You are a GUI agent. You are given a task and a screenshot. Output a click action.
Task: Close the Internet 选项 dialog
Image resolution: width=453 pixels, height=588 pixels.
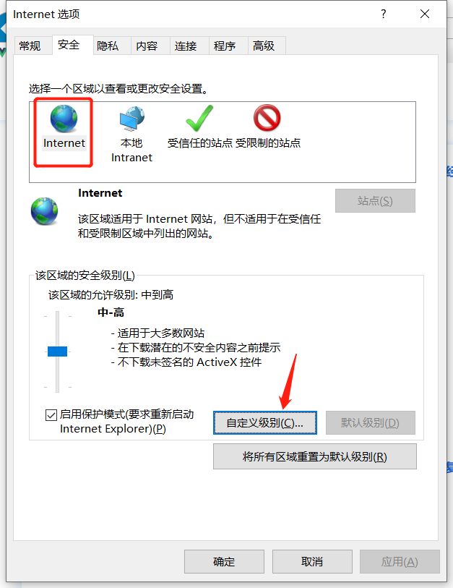coord(425,14)
